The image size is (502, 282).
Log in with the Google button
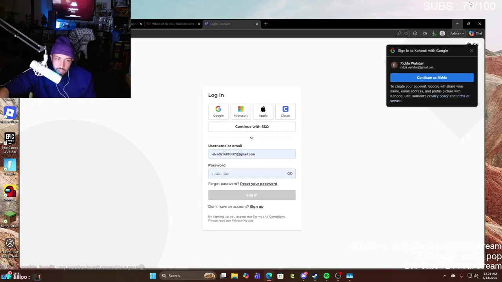(218, 111)
